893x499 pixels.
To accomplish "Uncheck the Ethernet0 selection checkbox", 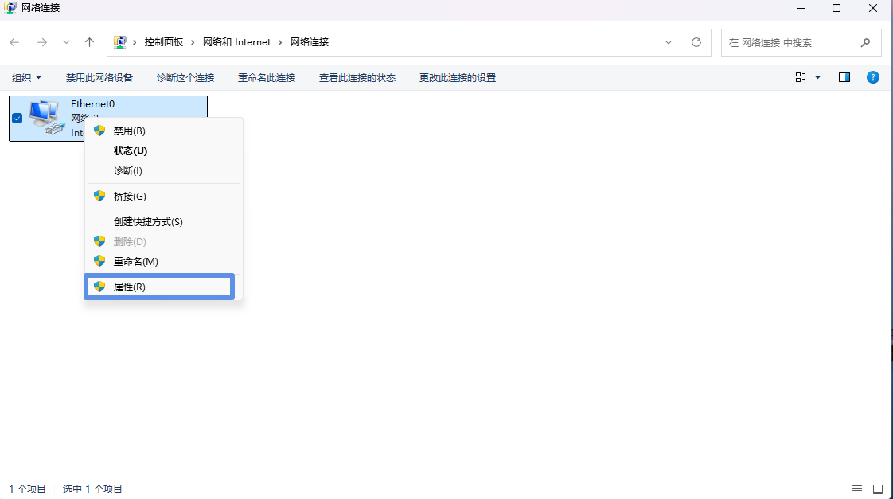I will click(x=17, y=118).
